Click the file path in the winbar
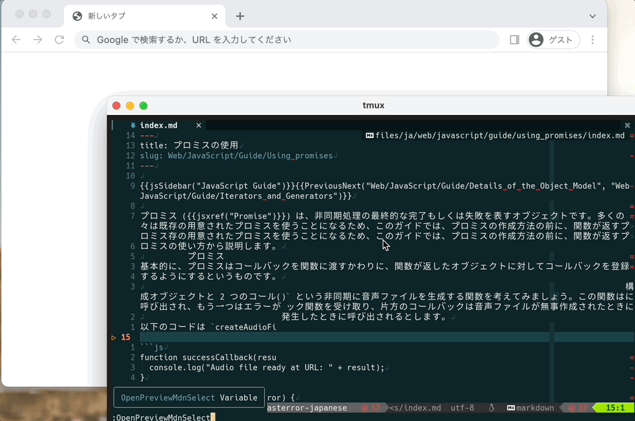Image resolution: width=635 pixels, height=421 pixels. (500, 136)
